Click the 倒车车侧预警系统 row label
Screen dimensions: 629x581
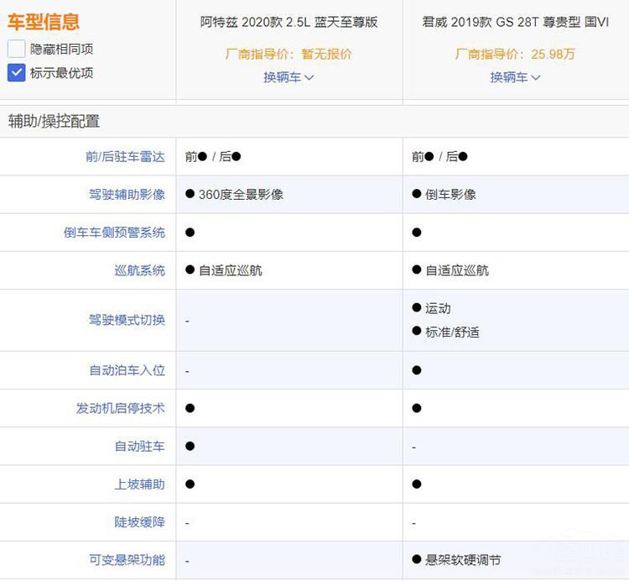point(114,233)
